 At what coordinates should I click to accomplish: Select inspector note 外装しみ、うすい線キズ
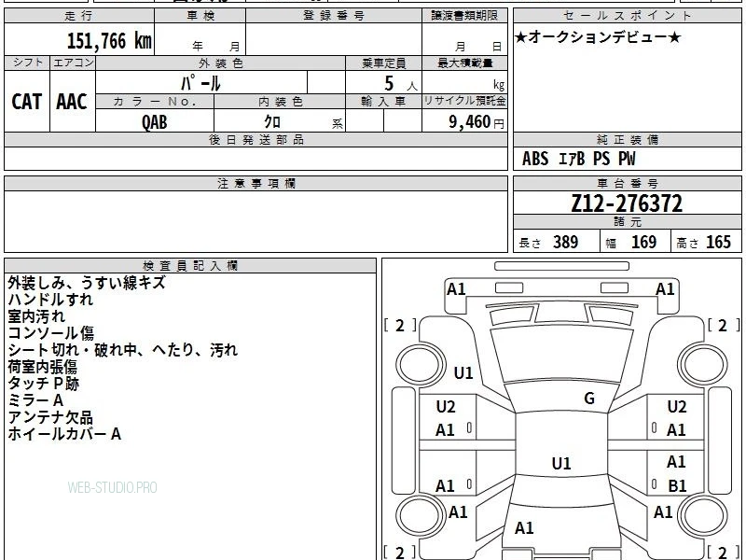click(x=86, y=283)
